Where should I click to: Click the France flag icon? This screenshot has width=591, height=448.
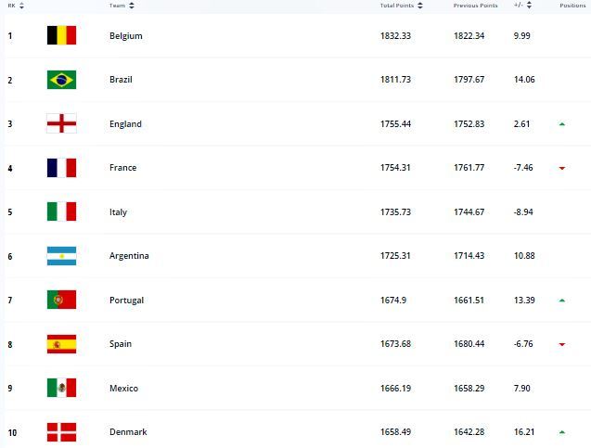coord(61,168)
